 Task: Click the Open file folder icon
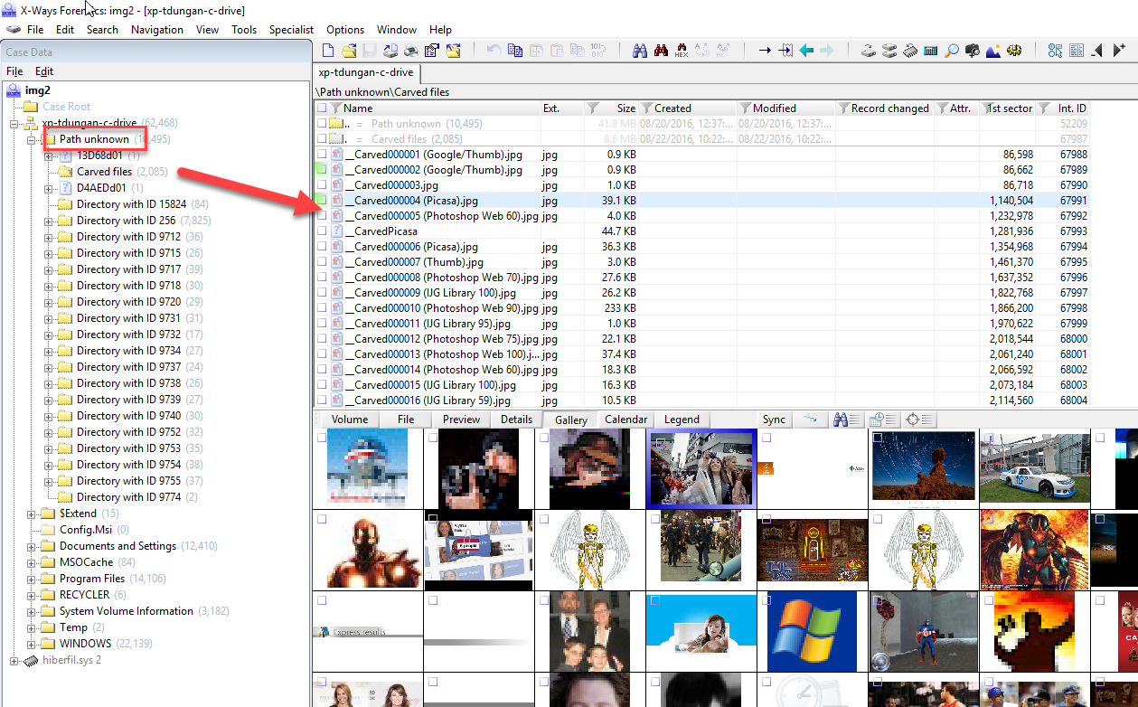coord(349,51)
